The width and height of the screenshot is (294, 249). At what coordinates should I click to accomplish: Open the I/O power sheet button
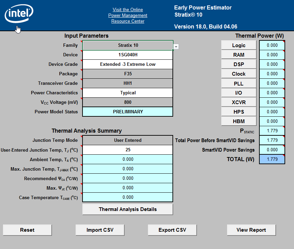[x=239, y=93]
